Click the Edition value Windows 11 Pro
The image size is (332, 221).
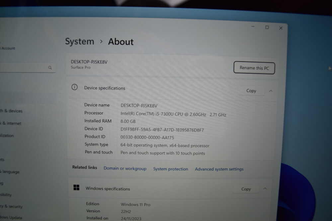[x=135, y=204]
